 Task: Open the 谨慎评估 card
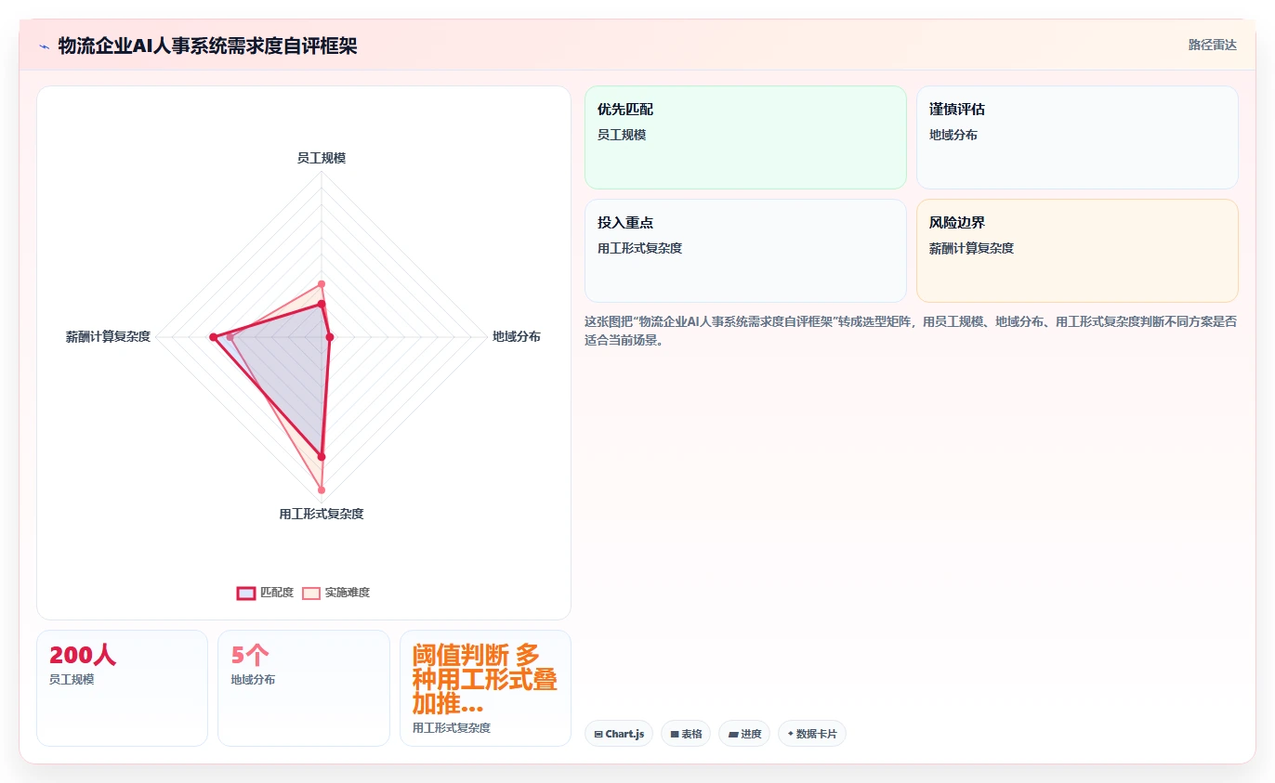click(1077, 137)
